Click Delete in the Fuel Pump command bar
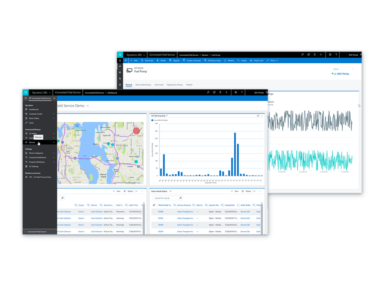Viewport: 384px width, 287px height. click(x=162, y=60)
